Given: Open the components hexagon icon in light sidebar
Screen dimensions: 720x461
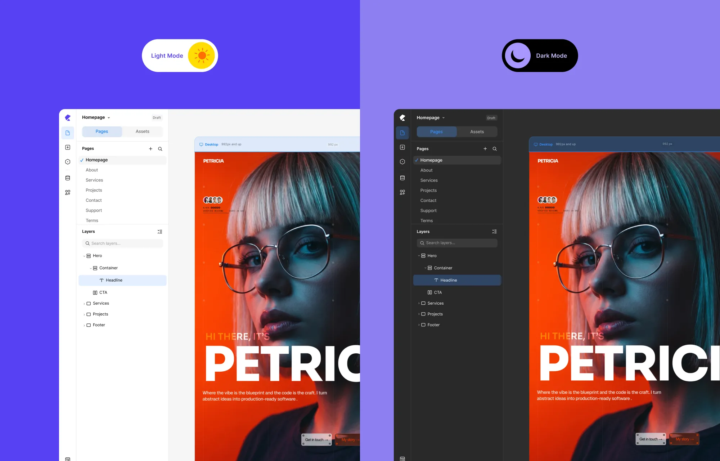Looking at the screenshot, I should click(x=68, y=162).
